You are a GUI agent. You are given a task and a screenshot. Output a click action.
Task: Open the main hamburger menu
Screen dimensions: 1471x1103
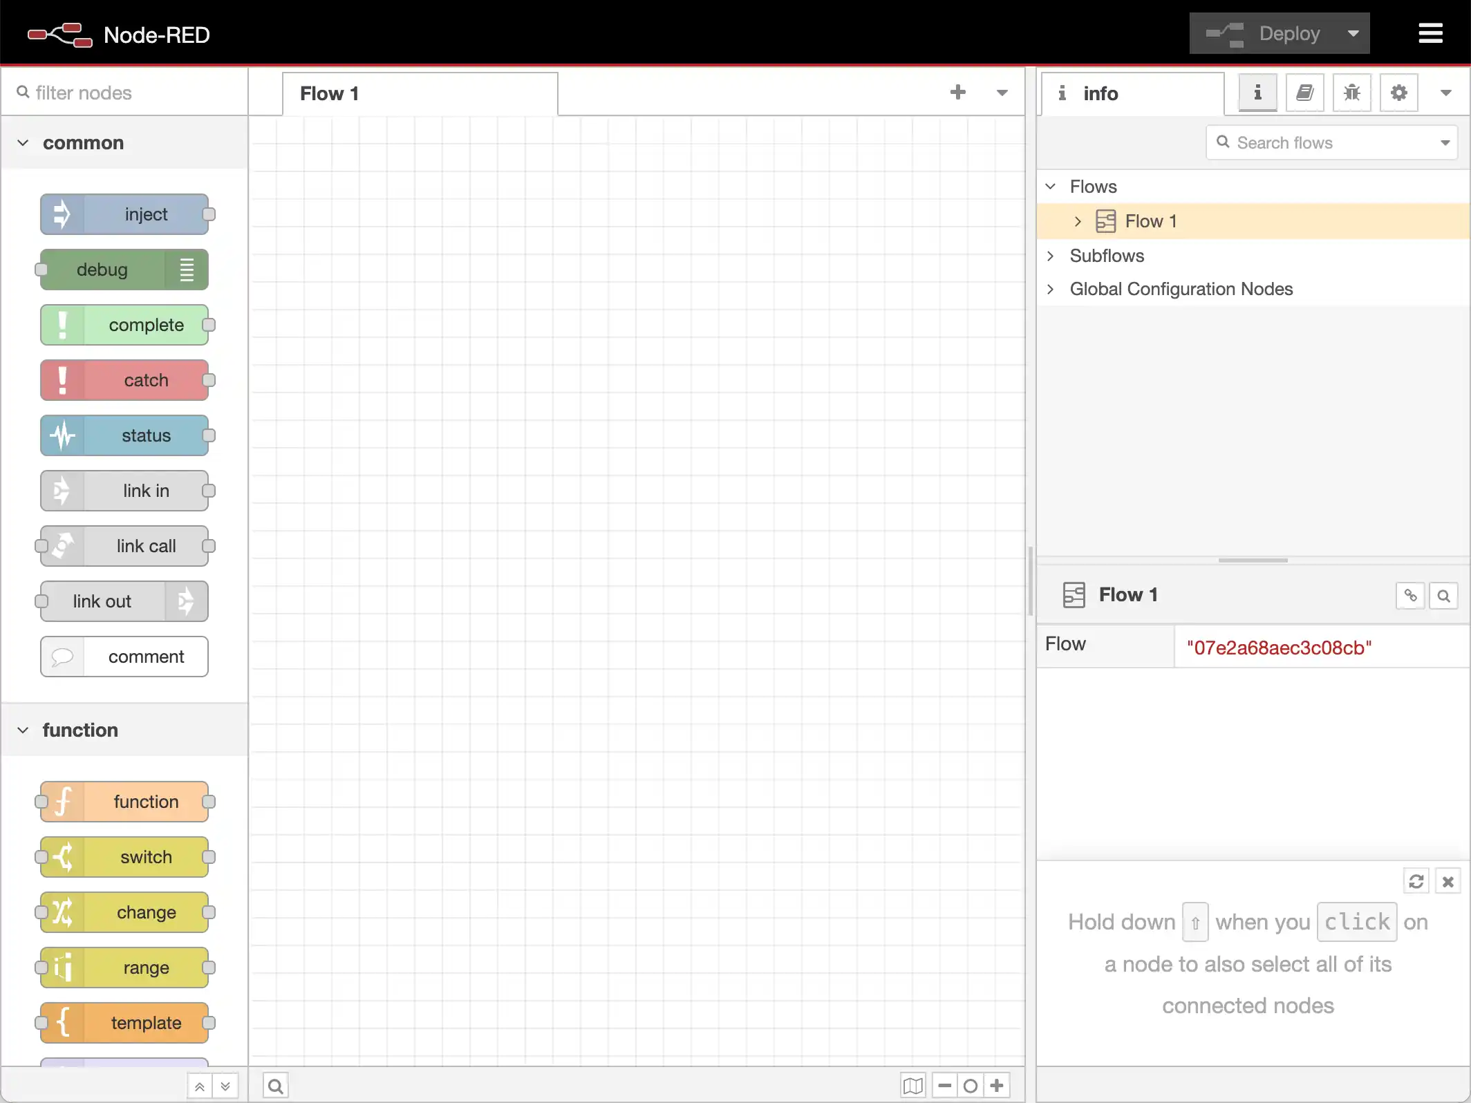(x=1430, y=33)
